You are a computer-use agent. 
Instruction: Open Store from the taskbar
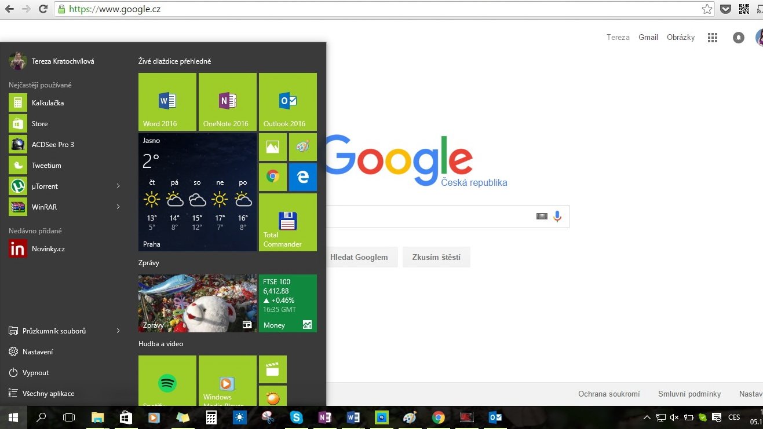point(126,417)
